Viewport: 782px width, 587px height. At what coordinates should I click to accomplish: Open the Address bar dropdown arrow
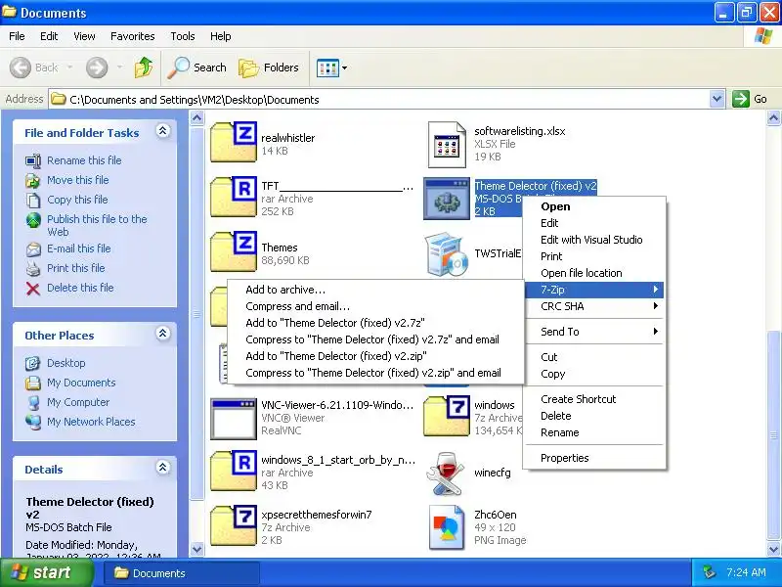pos(717,99)
